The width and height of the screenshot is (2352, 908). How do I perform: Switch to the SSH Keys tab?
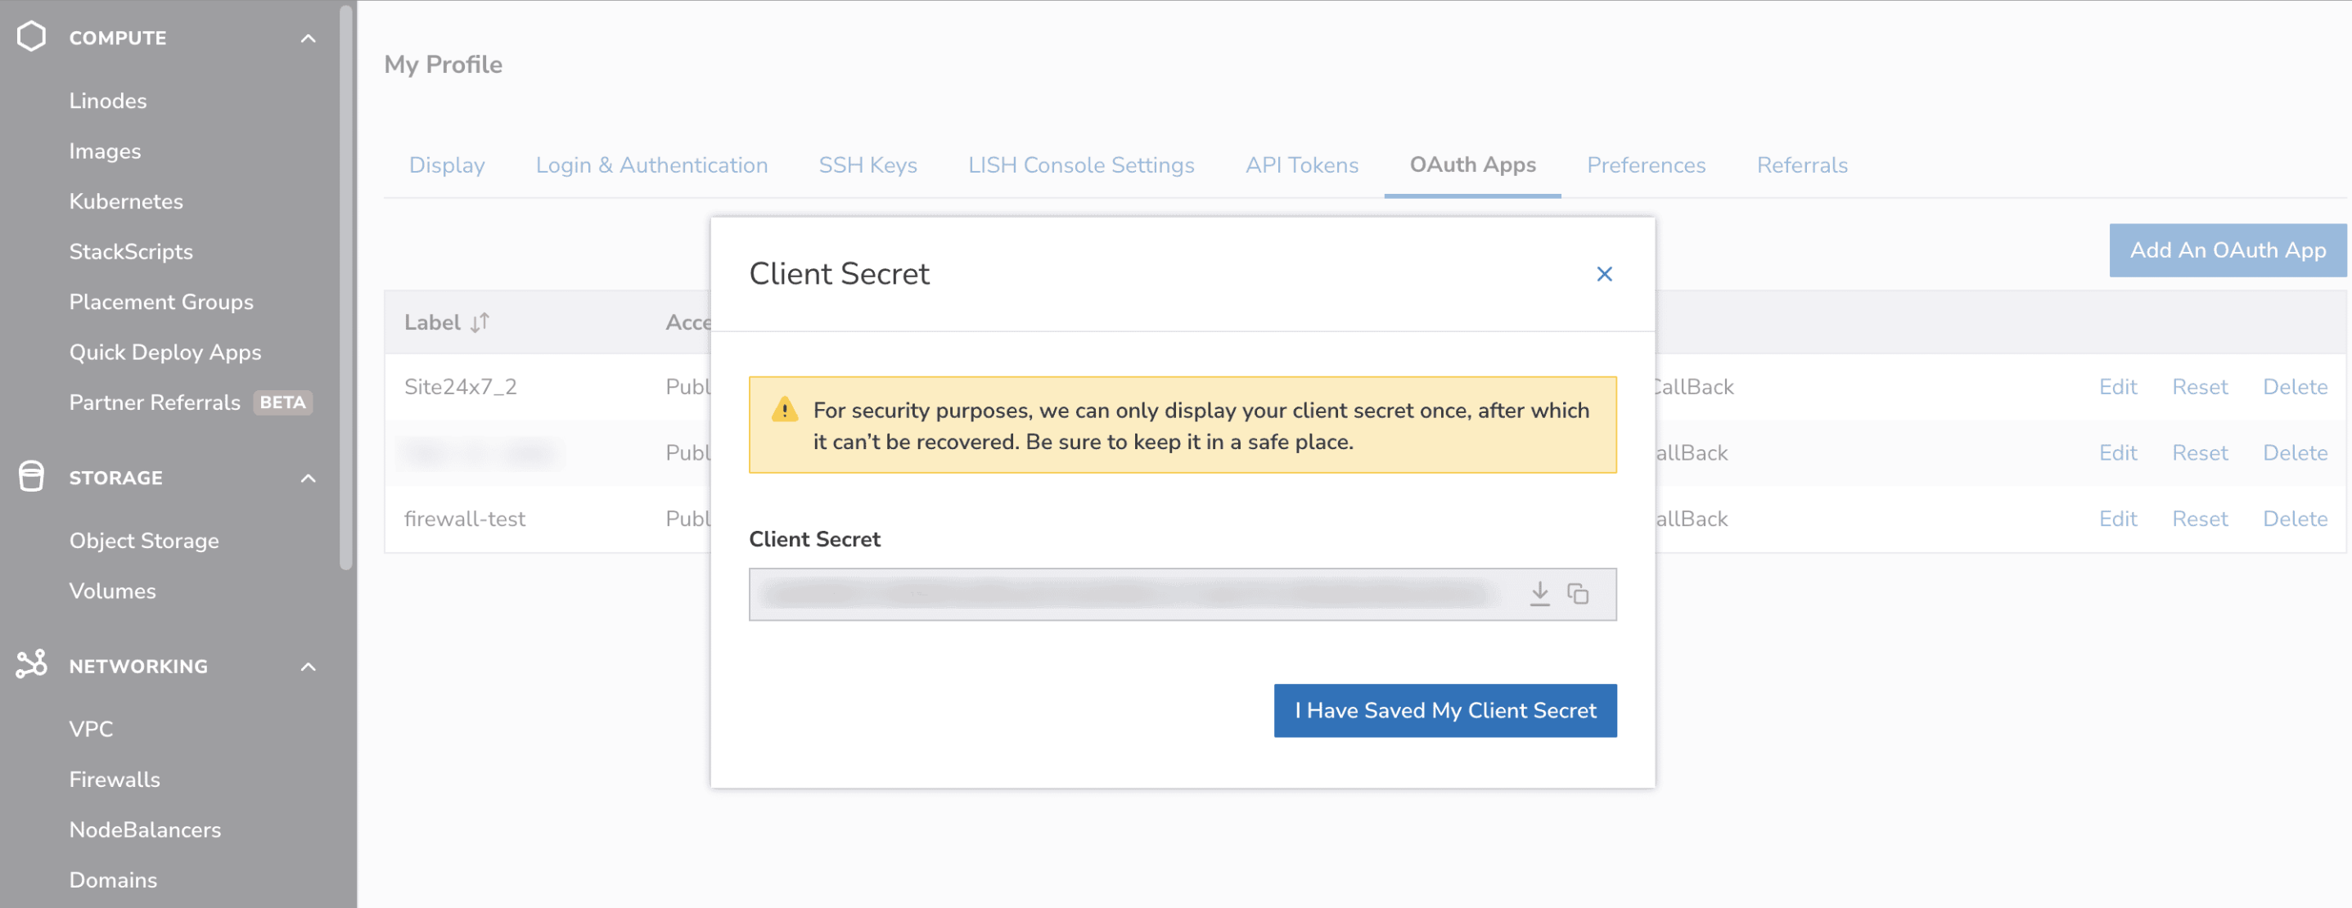pyautogui.click(x=867, y=165)
